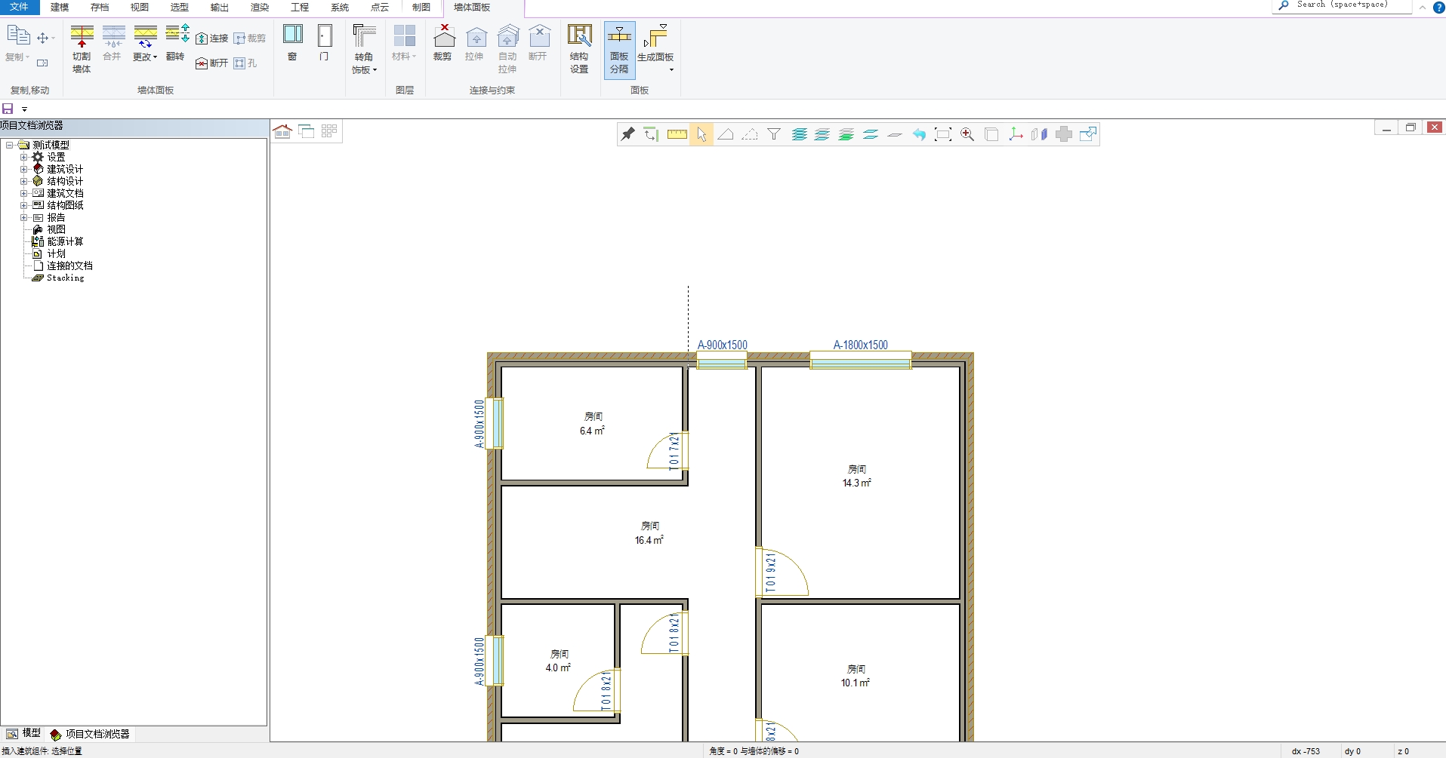Screen dimensions: 1446x758
Task: Switch to the 建模 ribbon tab
Action: click(59, 7)
